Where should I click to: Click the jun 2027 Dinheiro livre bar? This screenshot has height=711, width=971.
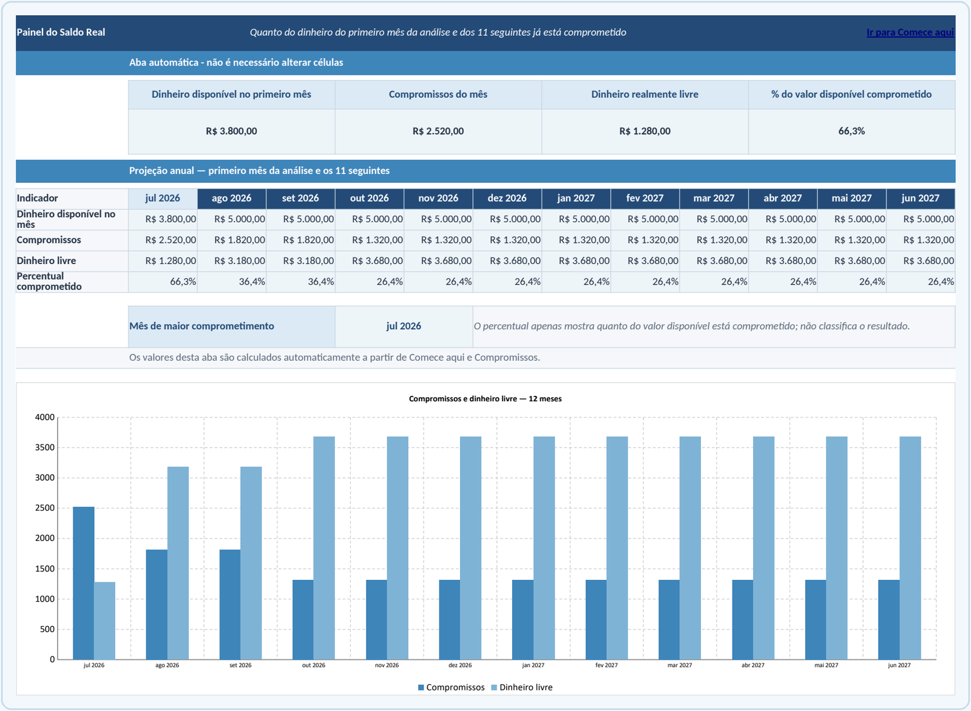click(910, 548)
